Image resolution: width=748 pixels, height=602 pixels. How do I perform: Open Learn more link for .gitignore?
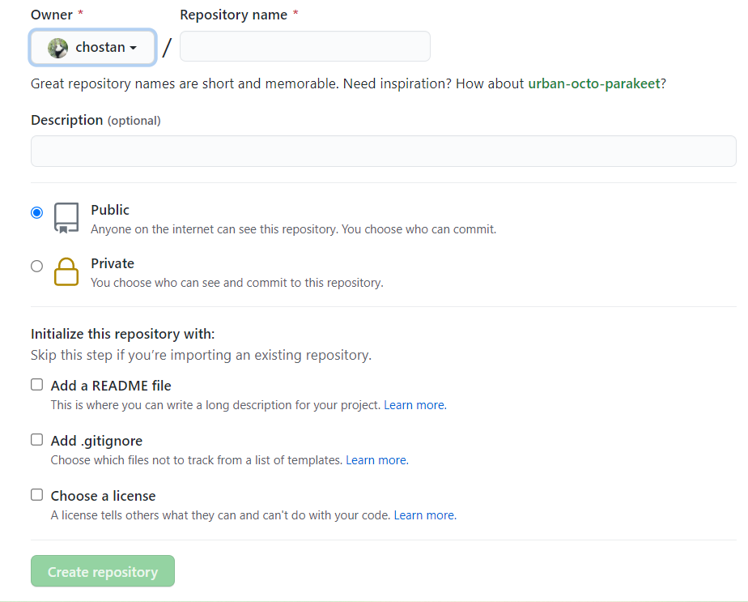[376, 460]
